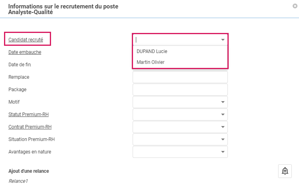Open the Statut Premium-RH dropdown arrow
Image resolution: width=299 pixels, height=184 pixels.
(223, 114)
